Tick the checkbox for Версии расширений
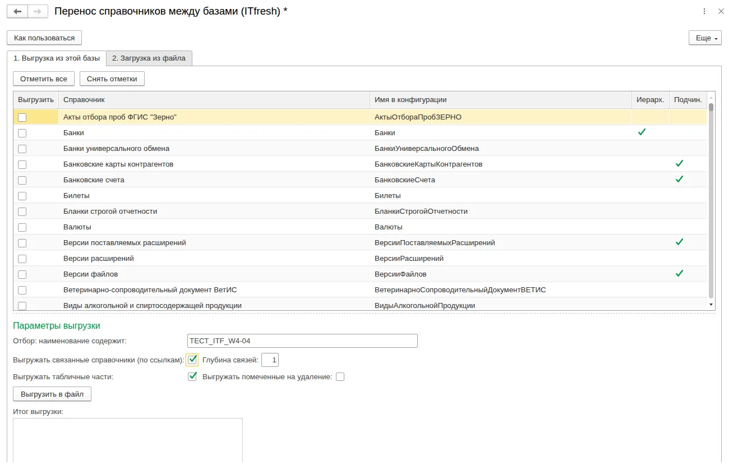Viewport: 733px width, 469px height. click(22, 259)
